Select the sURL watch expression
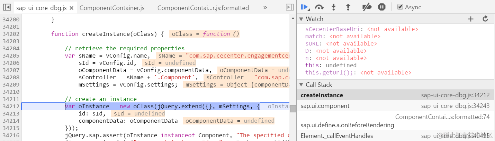This screenshot has height=141, width=495. (341, 44)
